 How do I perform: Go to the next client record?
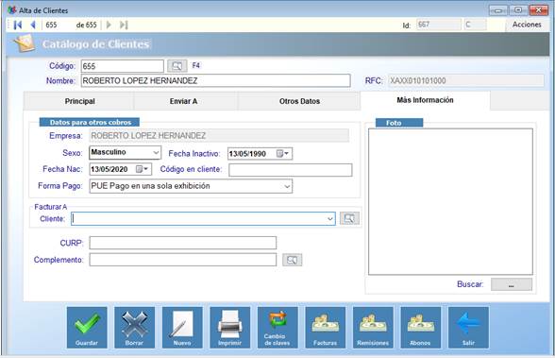pos(109,25)
